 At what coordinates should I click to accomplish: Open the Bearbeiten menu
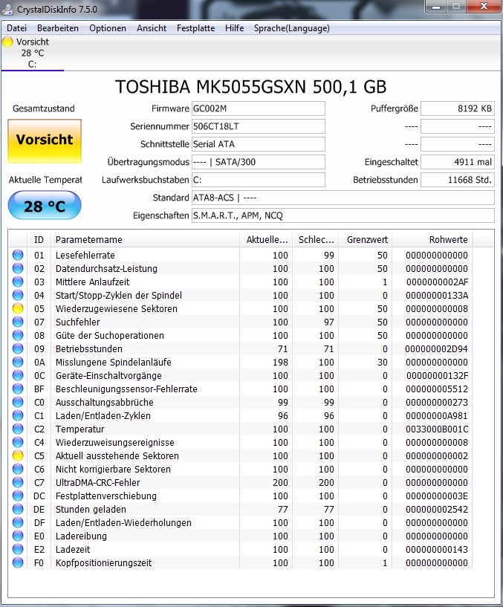click(x=58, y=28)
